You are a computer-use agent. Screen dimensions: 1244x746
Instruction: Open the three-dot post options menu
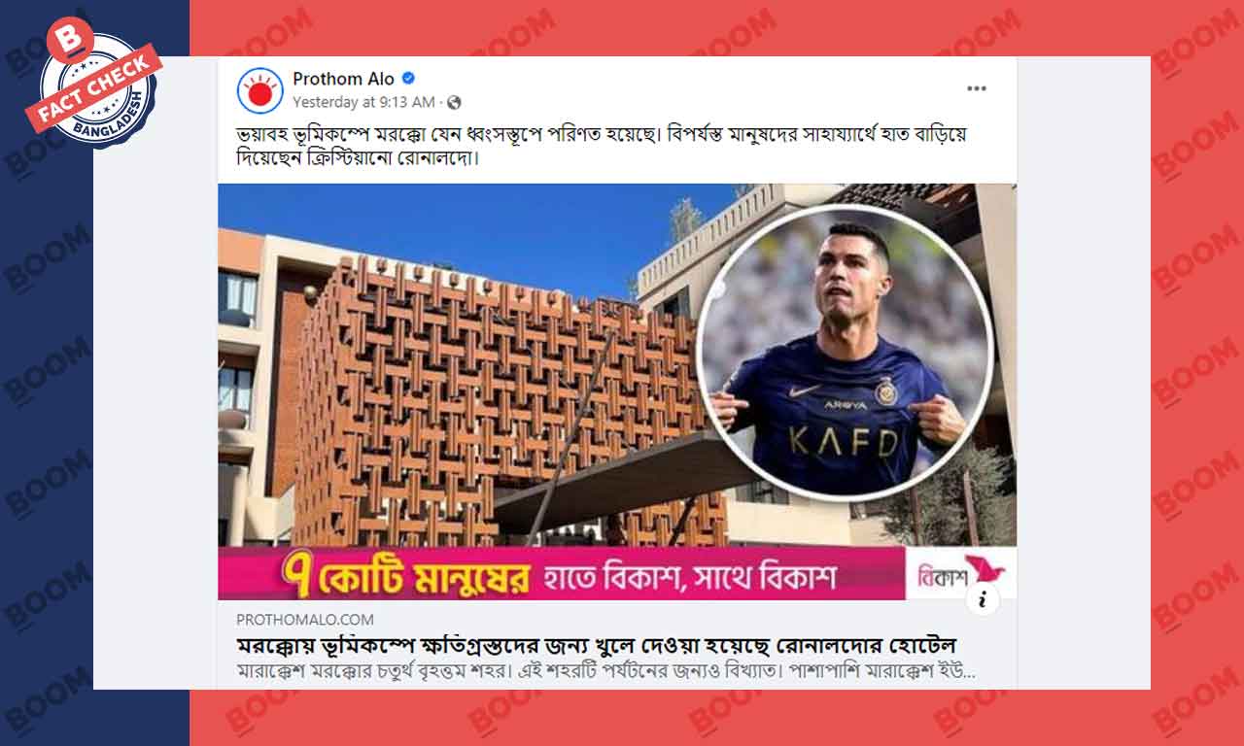tap(977, 88)
